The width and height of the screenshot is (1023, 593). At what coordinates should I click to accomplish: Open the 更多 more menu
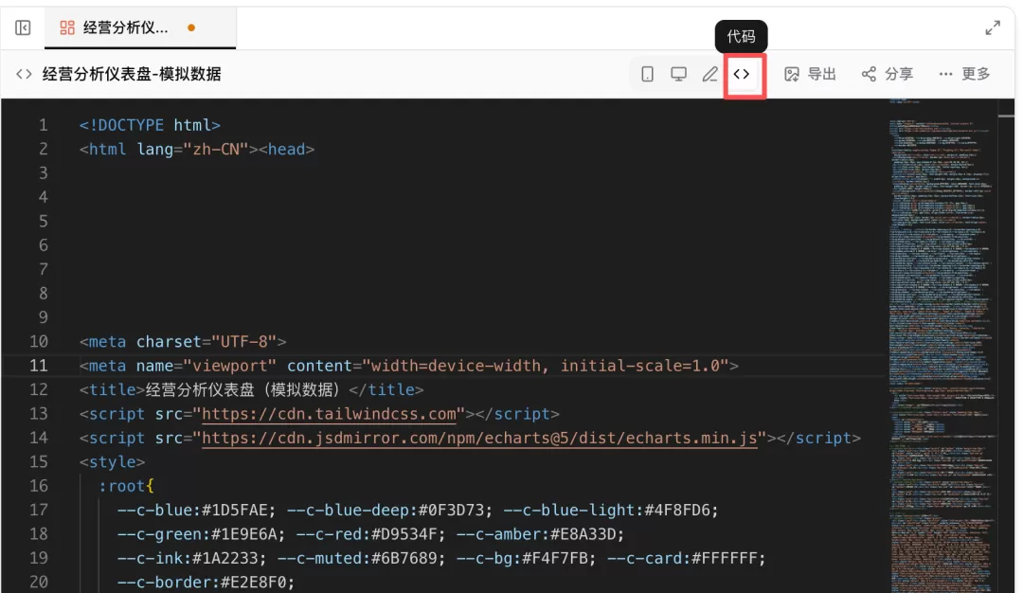click(x=965, y=74)
